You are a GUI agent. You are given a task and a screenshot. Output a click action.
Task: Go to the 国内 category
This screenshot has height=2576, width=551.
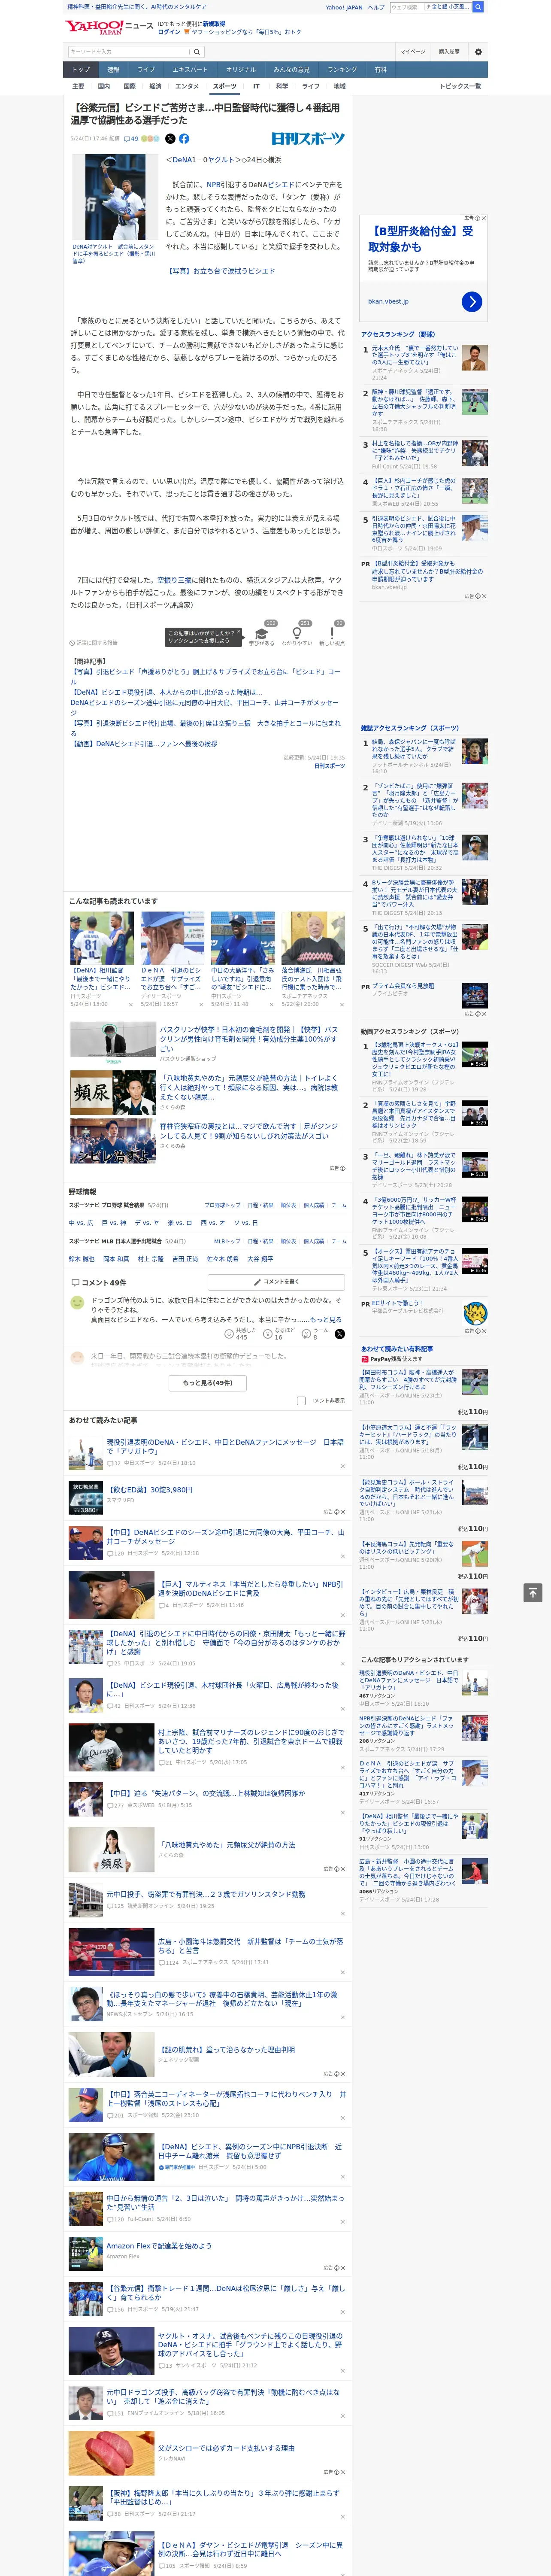[x=104, y=87]
